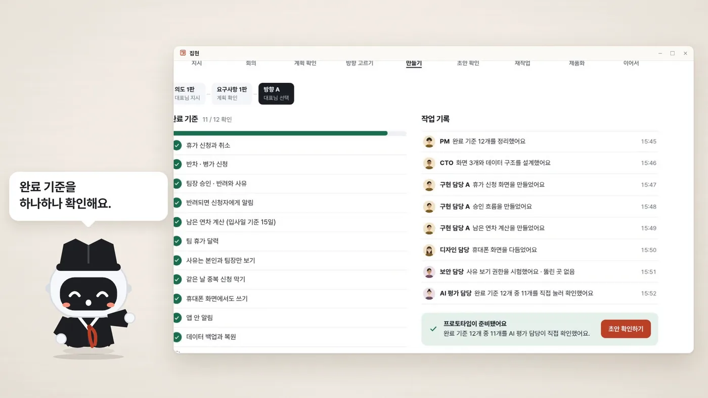Image resolution: width=708 pixels, height=398 pixels.
Task: Click the 15:47 timestamp
Action: (648, 185)
